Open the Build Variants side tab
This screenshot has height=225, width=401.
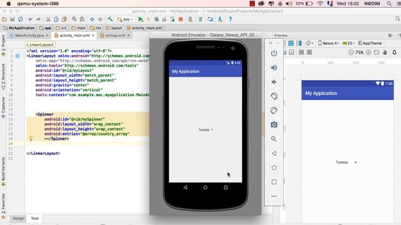click(3, 171)
